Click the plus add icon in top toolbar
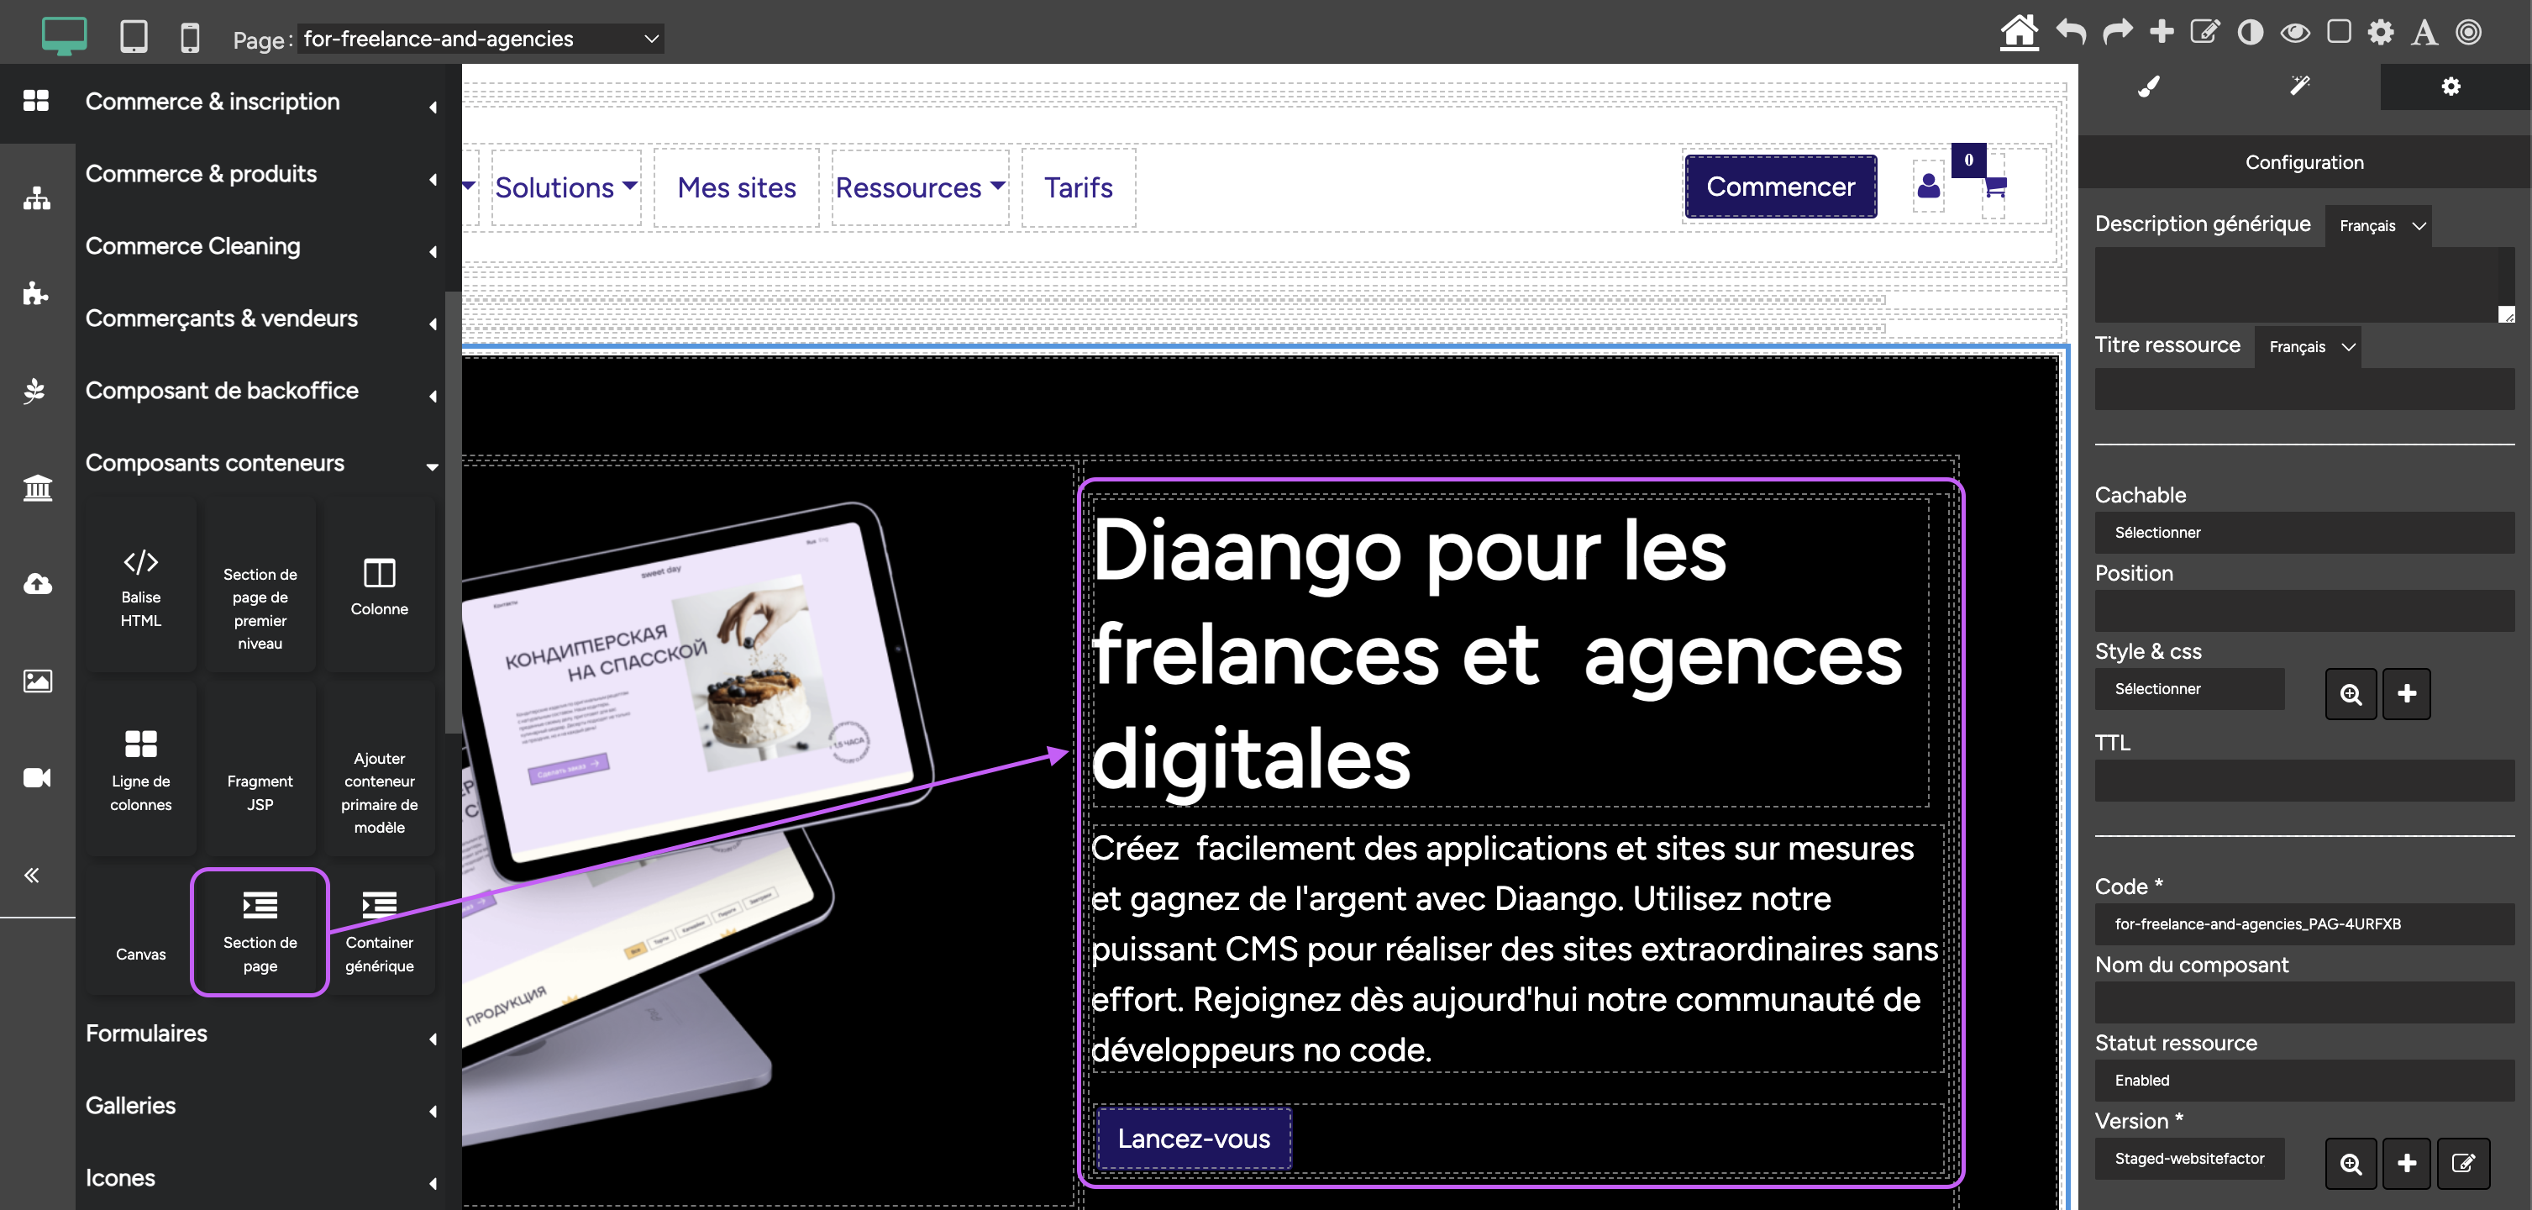This screenshot has height=1210, width=2532. tap(2162, 33)
